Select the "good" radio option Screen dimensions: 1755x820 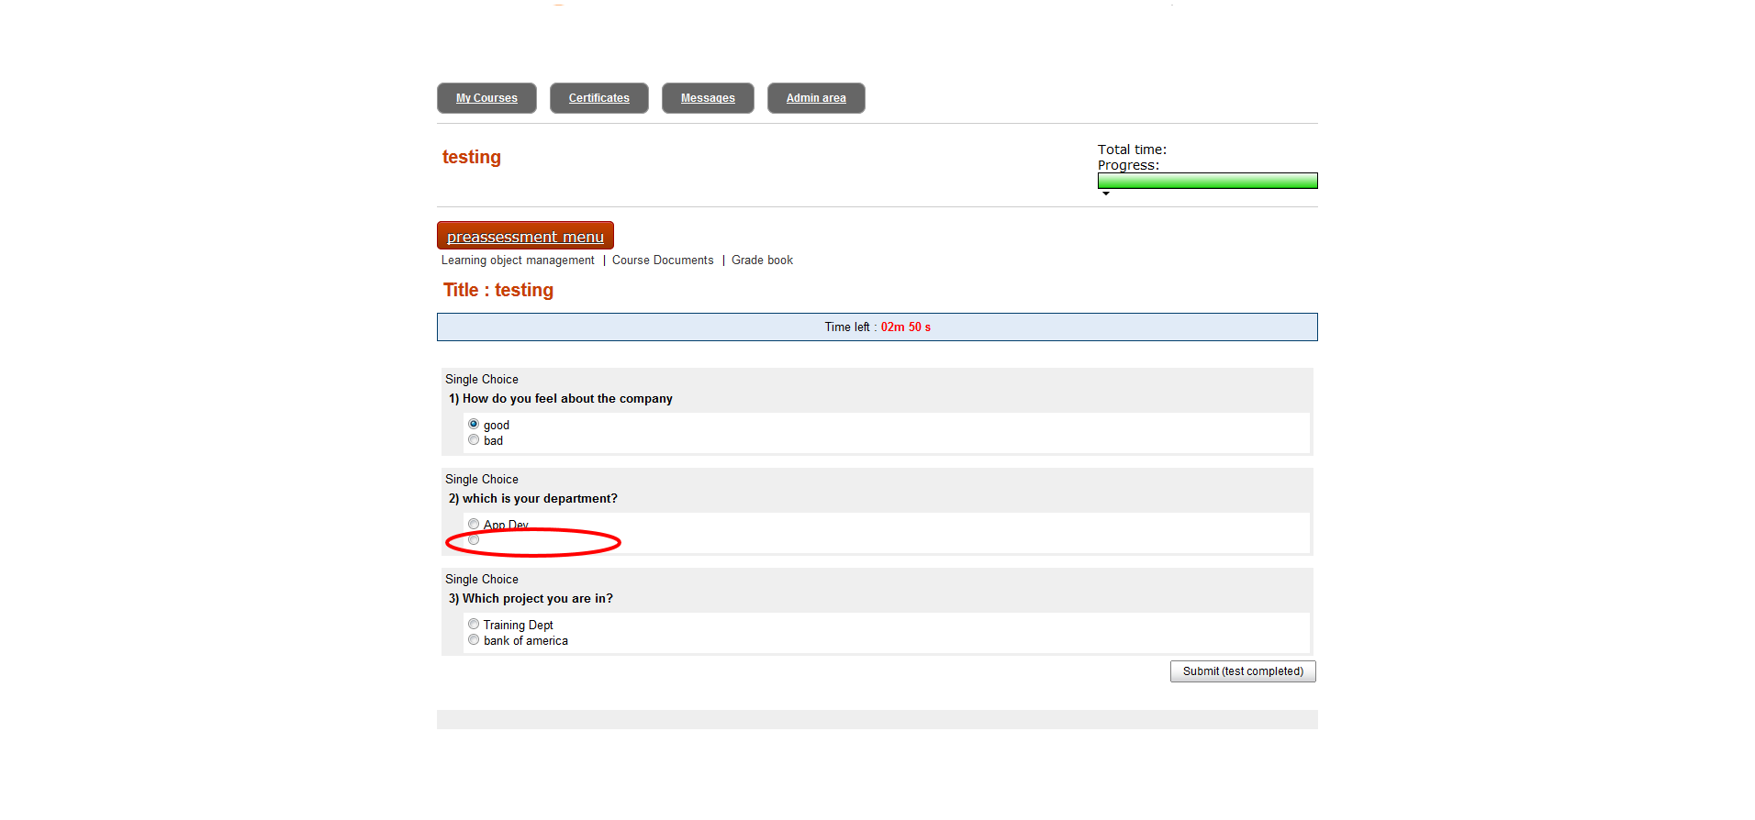[x=474, y=424]
